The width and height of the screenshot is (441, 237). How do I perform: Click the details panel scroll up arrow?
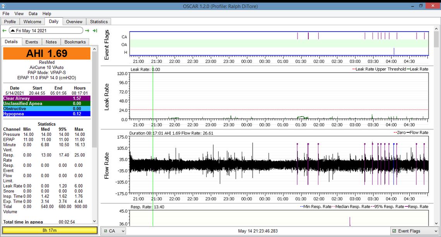(94, 49)
